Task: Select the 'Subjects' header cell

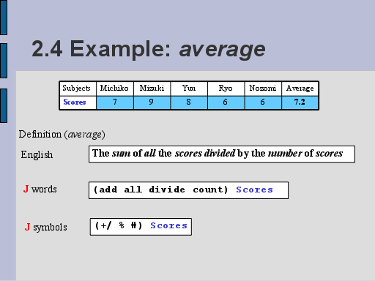Action: 78,89
